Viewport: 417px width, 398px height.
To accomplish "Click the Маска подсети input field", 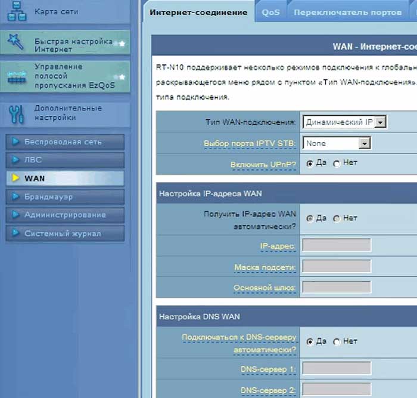I will click(337, 266).
